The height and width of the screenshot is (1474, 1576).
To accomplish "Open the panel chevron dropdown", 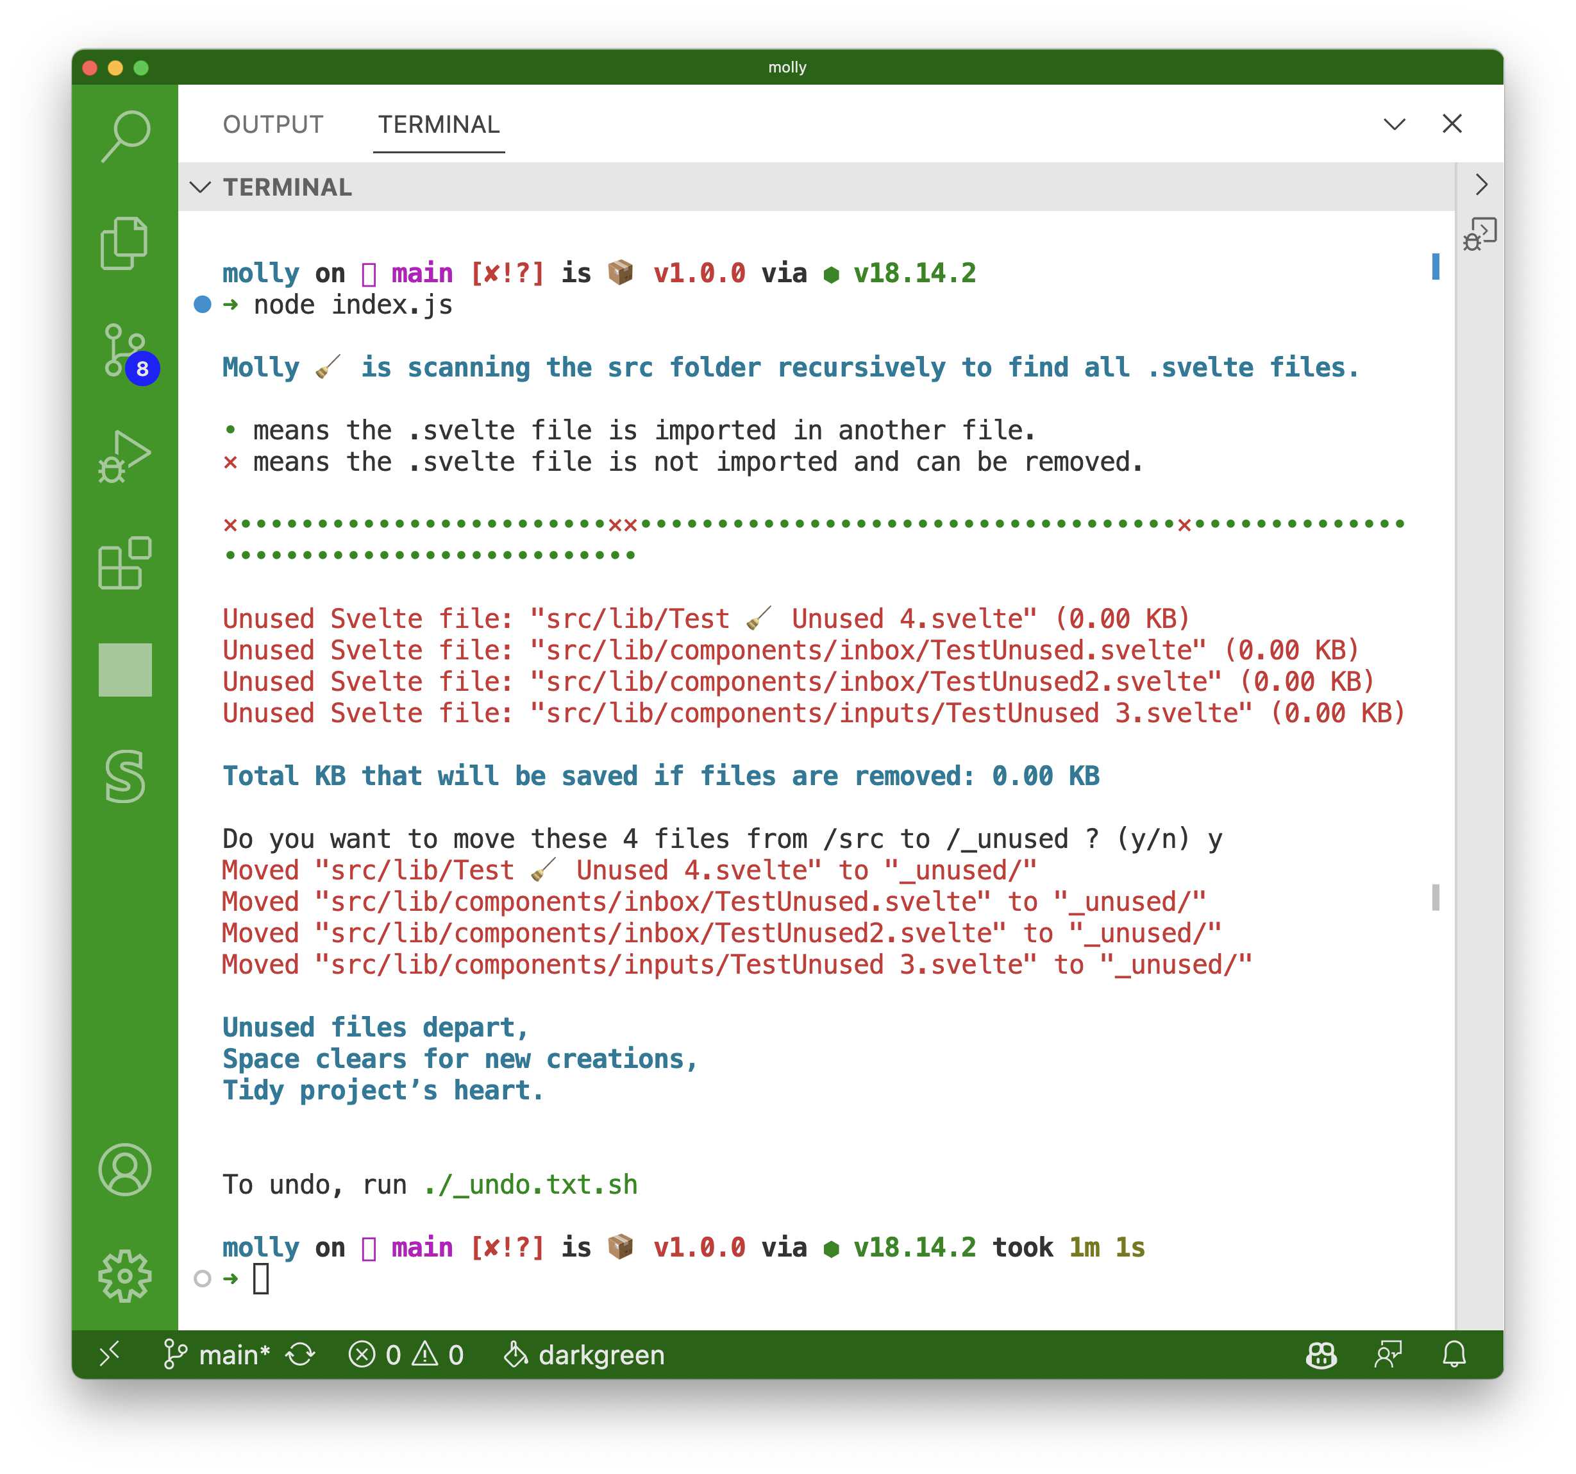I will tap(1394, 124).
